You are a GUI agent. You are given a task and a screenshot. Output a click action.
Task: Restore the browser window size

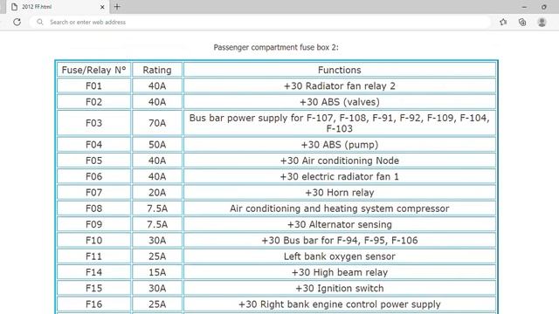point(544,7)
